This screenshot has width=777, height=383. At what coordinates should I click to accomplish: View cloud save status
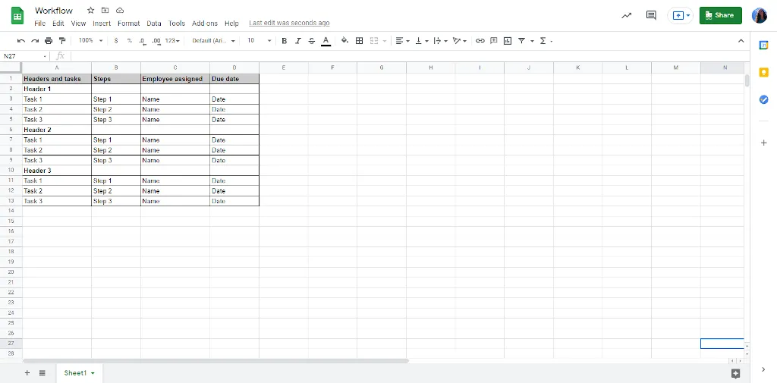coord(119,11)
